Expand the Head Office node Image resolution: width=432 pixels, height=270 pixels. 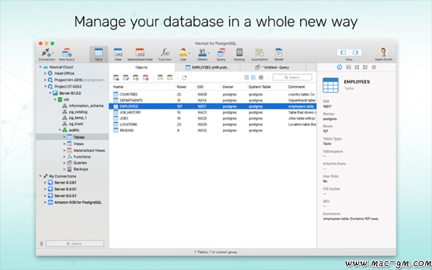click(x=45, y=73)
